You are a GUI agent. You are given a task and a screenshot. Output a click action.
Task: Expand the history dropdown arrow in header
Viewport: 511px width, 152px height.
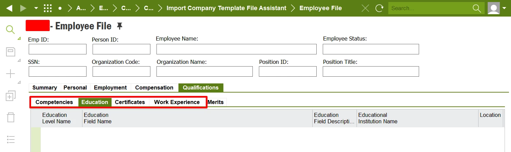[x=36, y=8]
